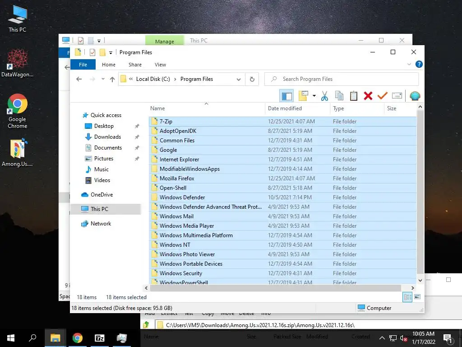The width and height of the screenshot is (462, 347).
Task: Toggle the navigation pane toolbar icon
Action: coord(286,96)
